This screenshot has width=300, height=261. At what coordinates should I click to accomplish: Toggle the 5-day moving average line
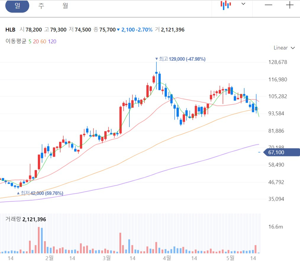[x=30, y=41]
